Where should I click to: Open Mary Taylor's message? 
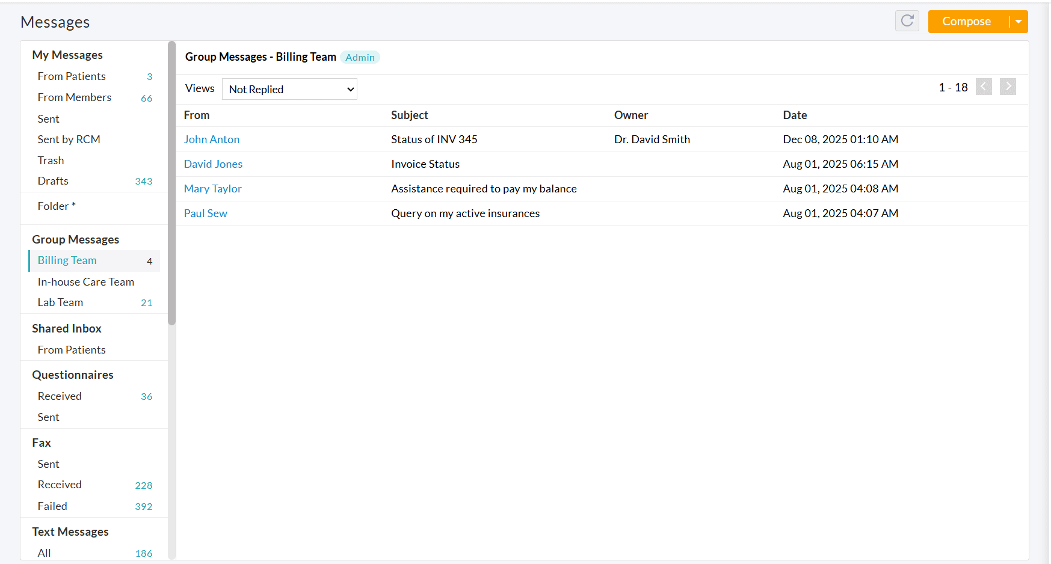[x=212, y=189]
